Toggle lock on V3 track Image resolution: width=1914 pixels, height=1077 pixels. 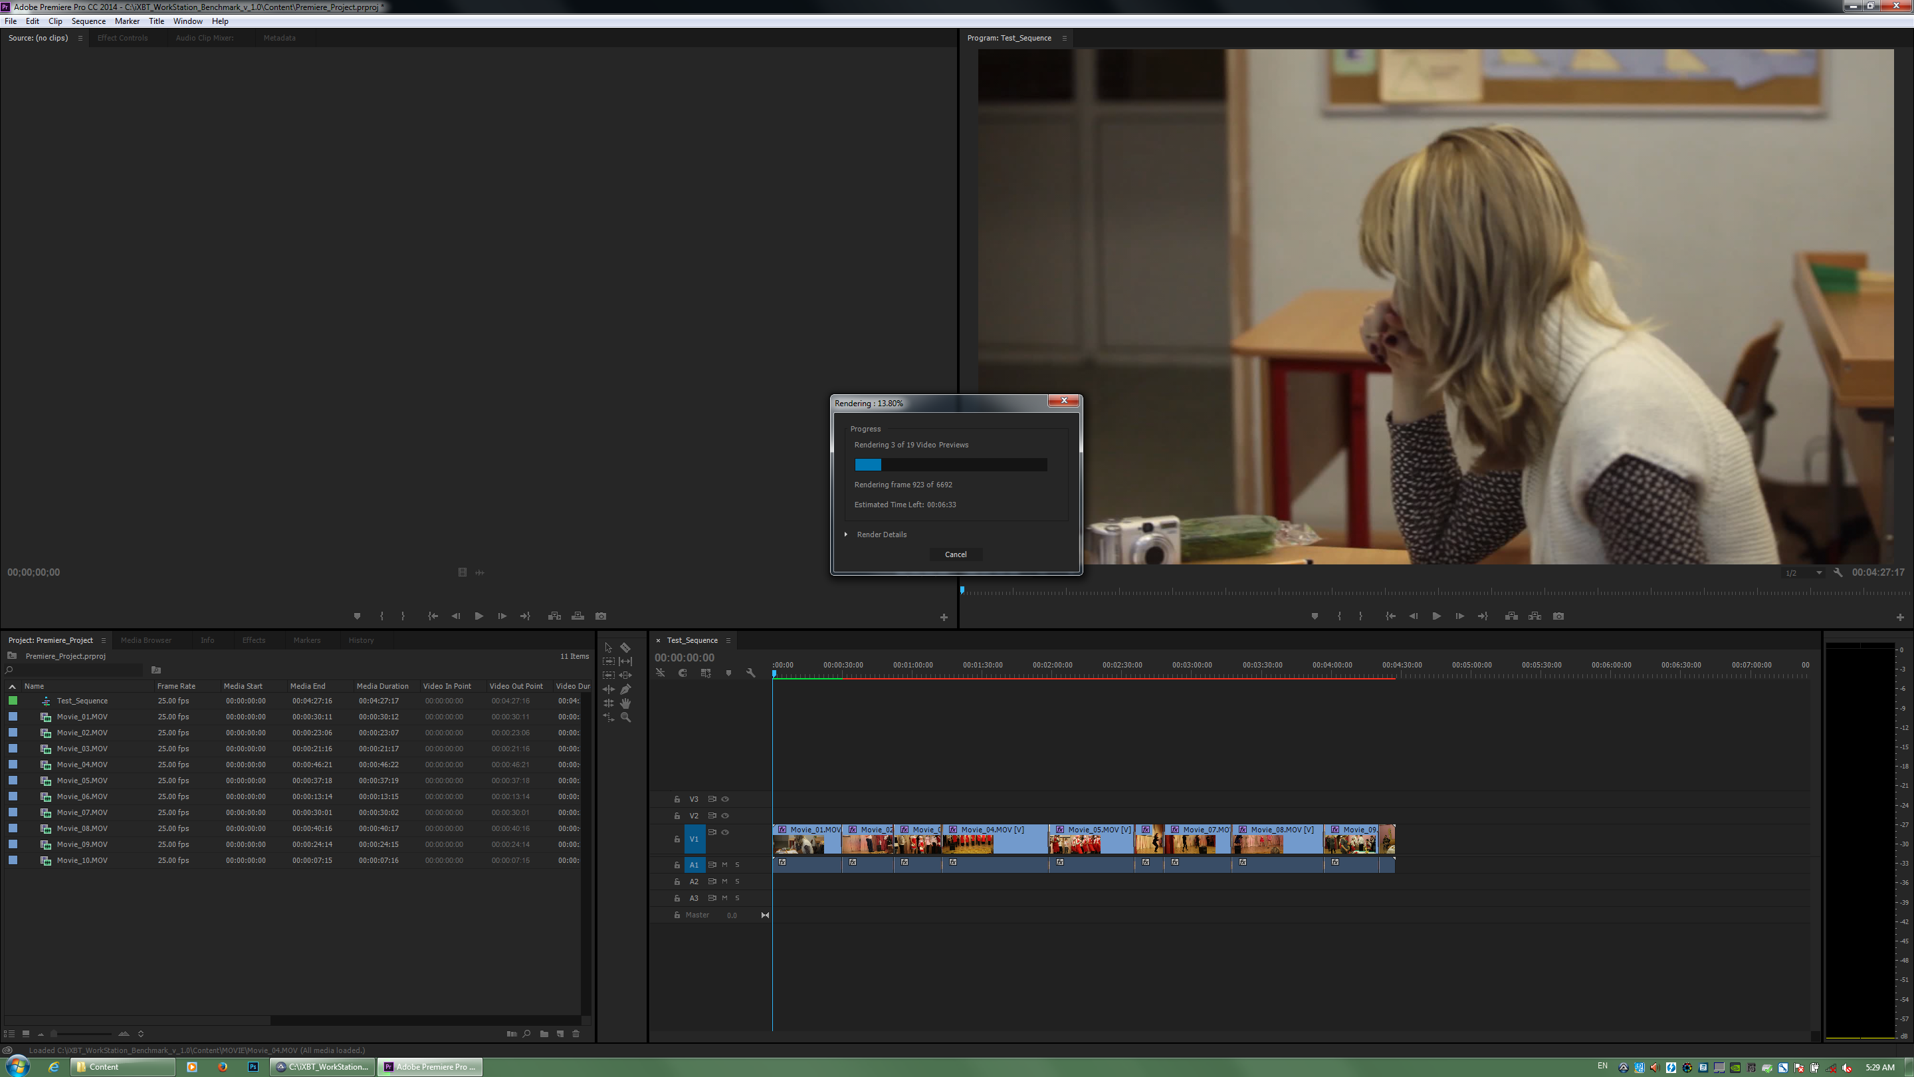pos(677,799)
